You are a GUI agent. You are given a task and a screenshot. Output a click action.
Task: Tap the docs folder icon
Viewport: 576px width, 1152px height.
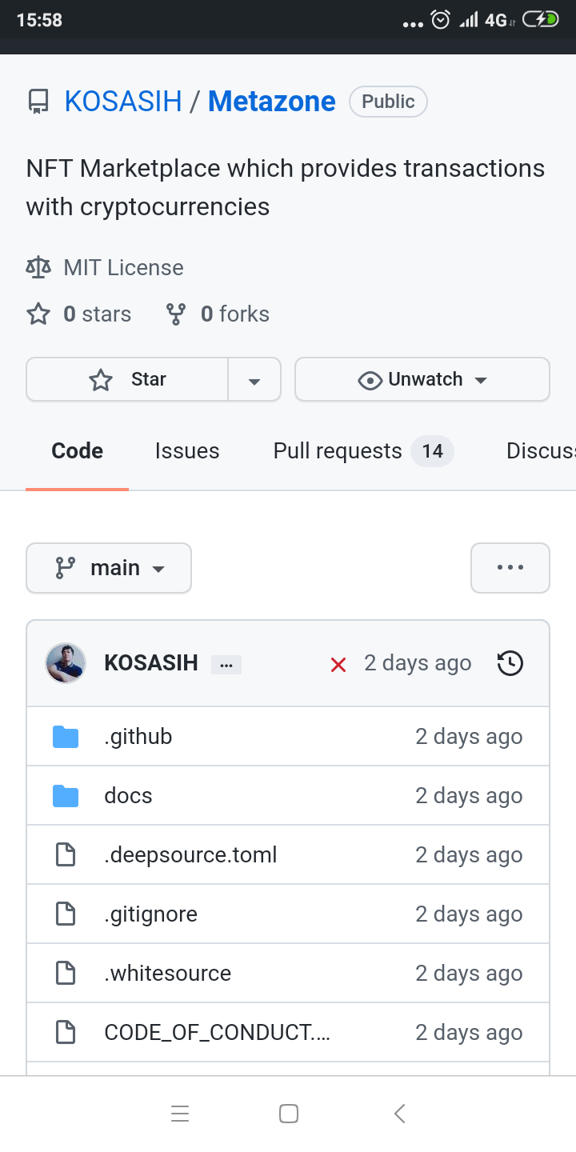(66, 796)
